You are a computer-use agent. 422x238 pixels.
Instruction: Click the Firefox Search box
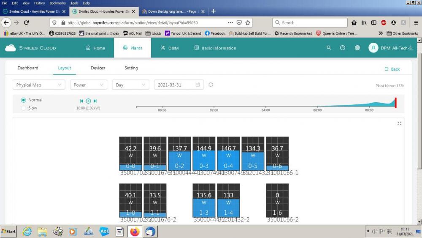[310, 23]
